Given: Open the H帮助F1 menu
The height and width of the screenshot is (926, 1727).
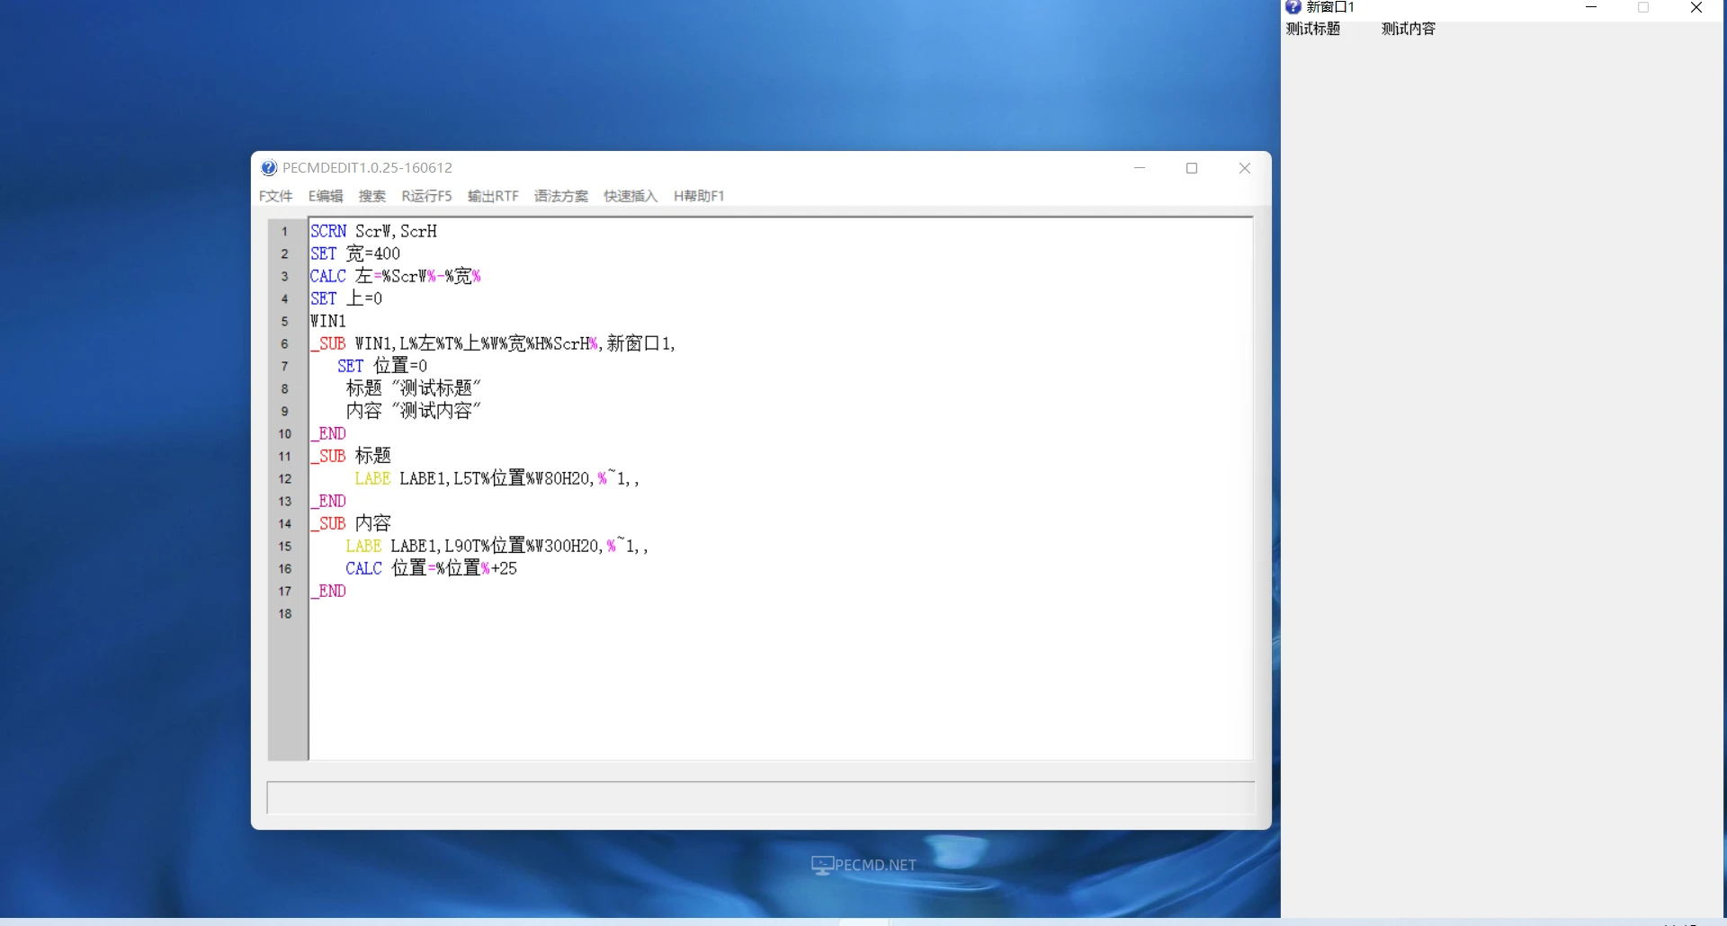Looking at the screenshot, I should pyautogui.click(x=699, y=196).
